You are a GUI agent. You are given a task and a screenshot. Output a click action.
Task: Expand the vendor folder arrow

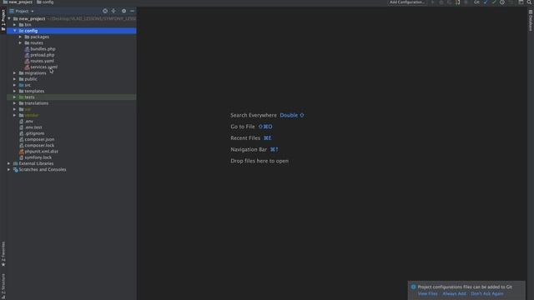[15, 115]
